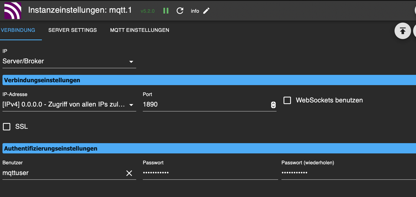
Task: Click the info log level text
Action: pyautogui.click(x=195, y=11)
